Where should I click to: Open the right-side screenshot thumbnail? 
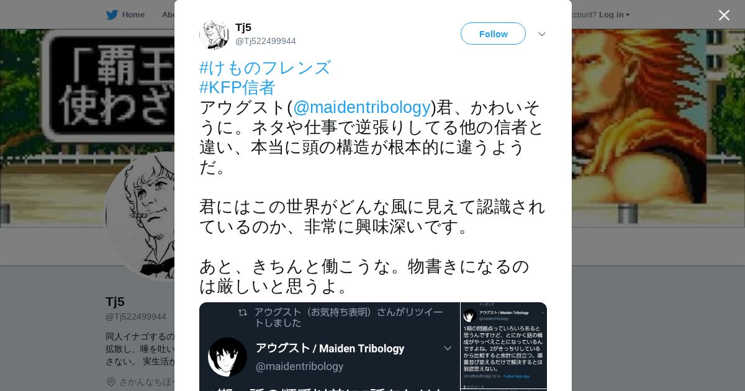pyautogui.click(x=503, y=346)
